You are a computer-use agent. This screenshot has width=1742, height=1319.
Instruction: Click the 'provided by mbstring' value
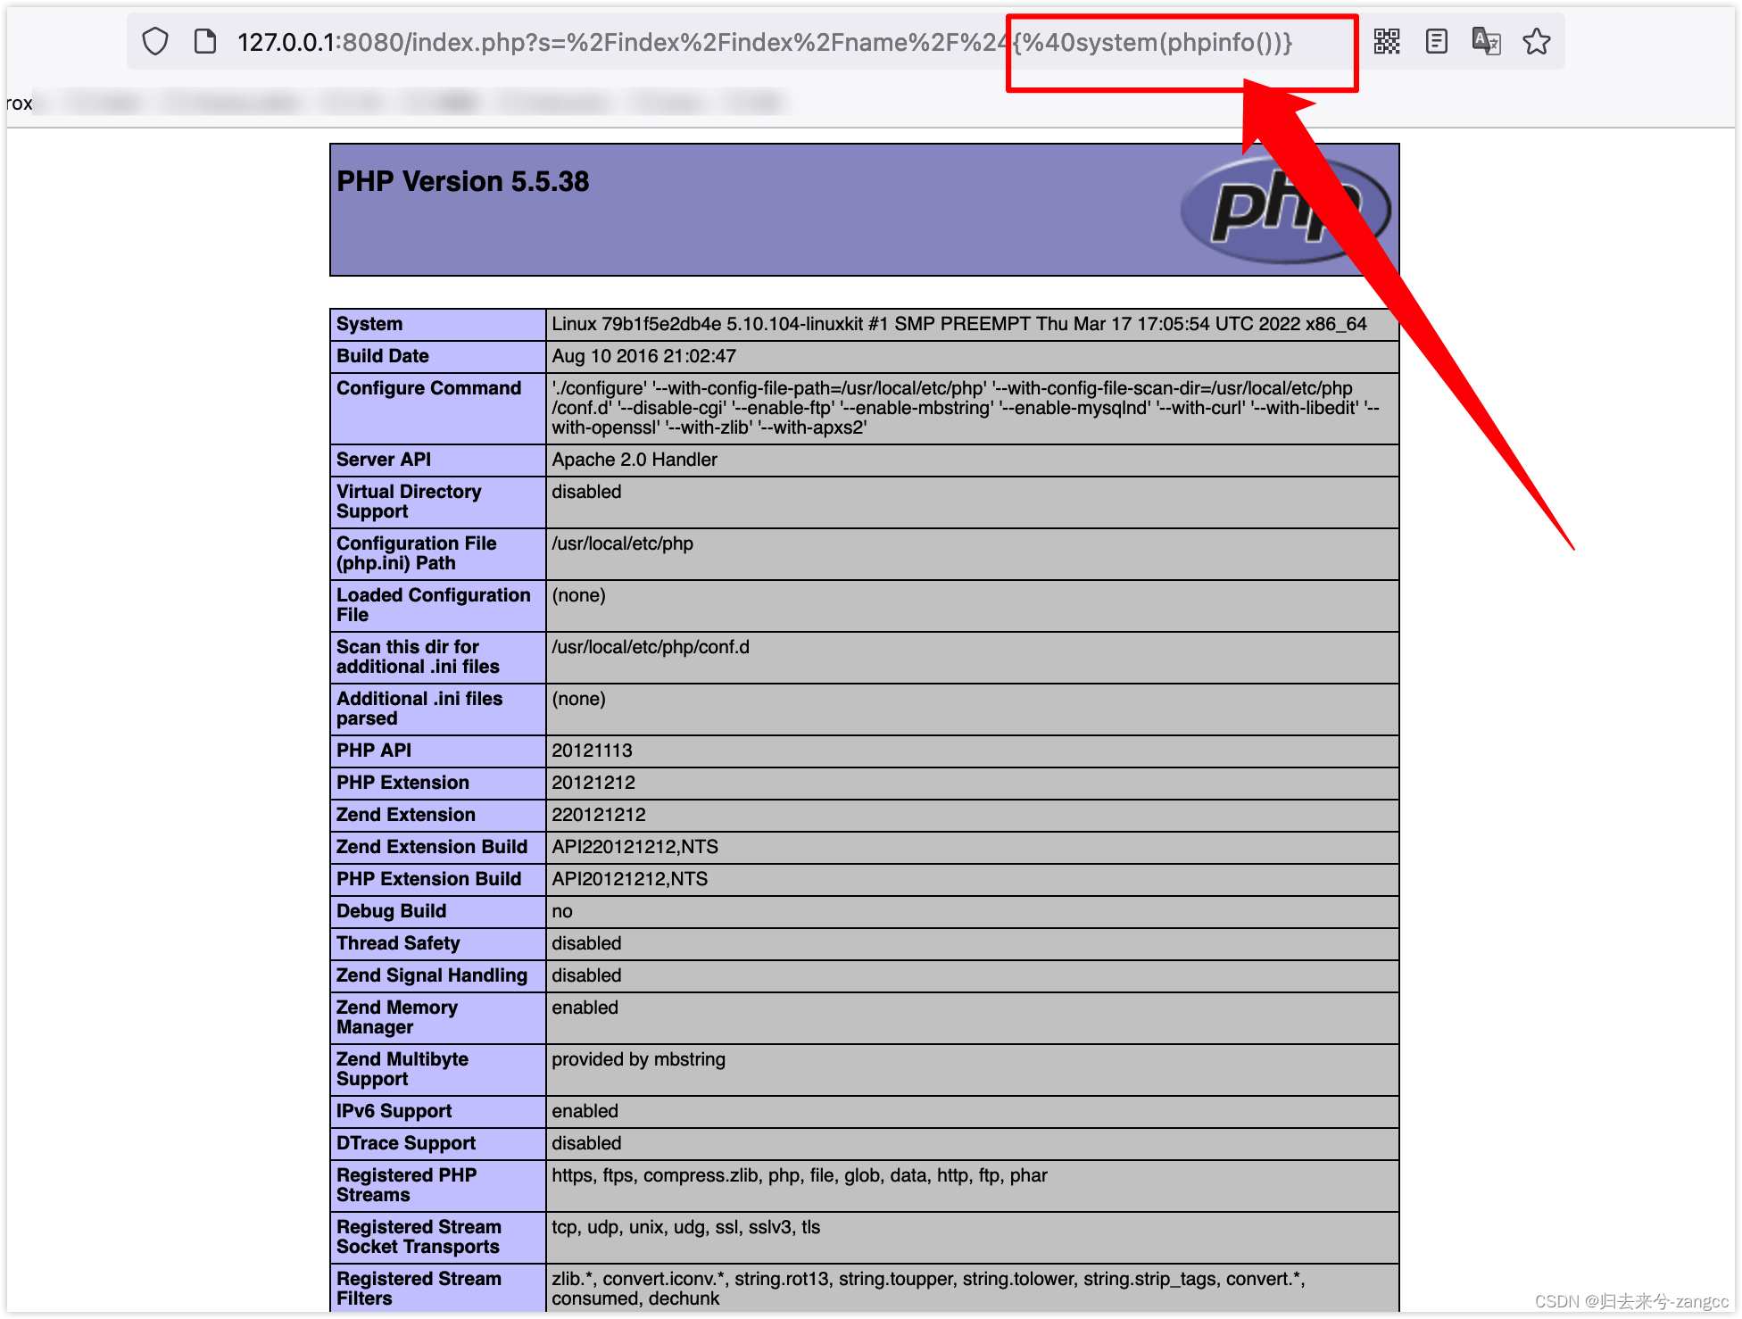[x=639, y=1059]
